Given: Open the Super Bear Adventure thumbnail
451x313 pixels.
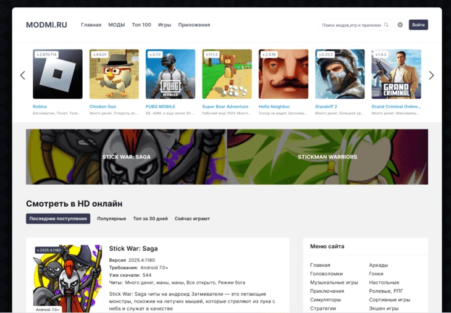Looking at the screenshot, I should 227,74.
